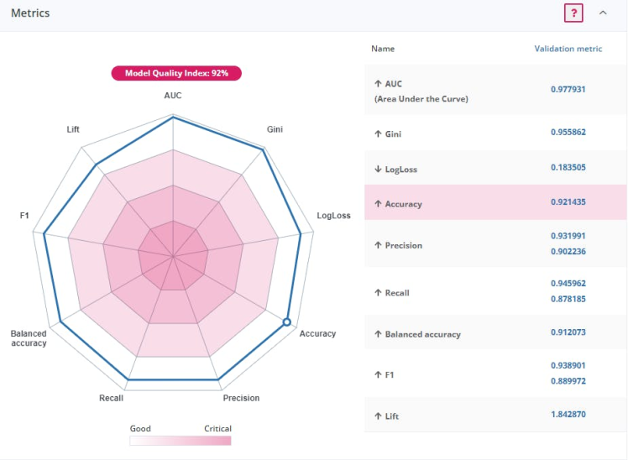Select the Lift row in the table
Viewport: 628px width, 460px height.
click(495, 416)
